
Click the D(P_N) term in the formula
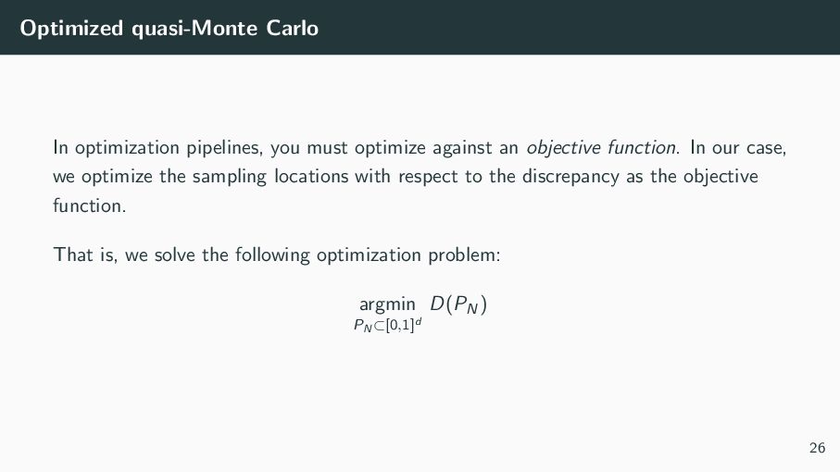click(x=458, y=304)
